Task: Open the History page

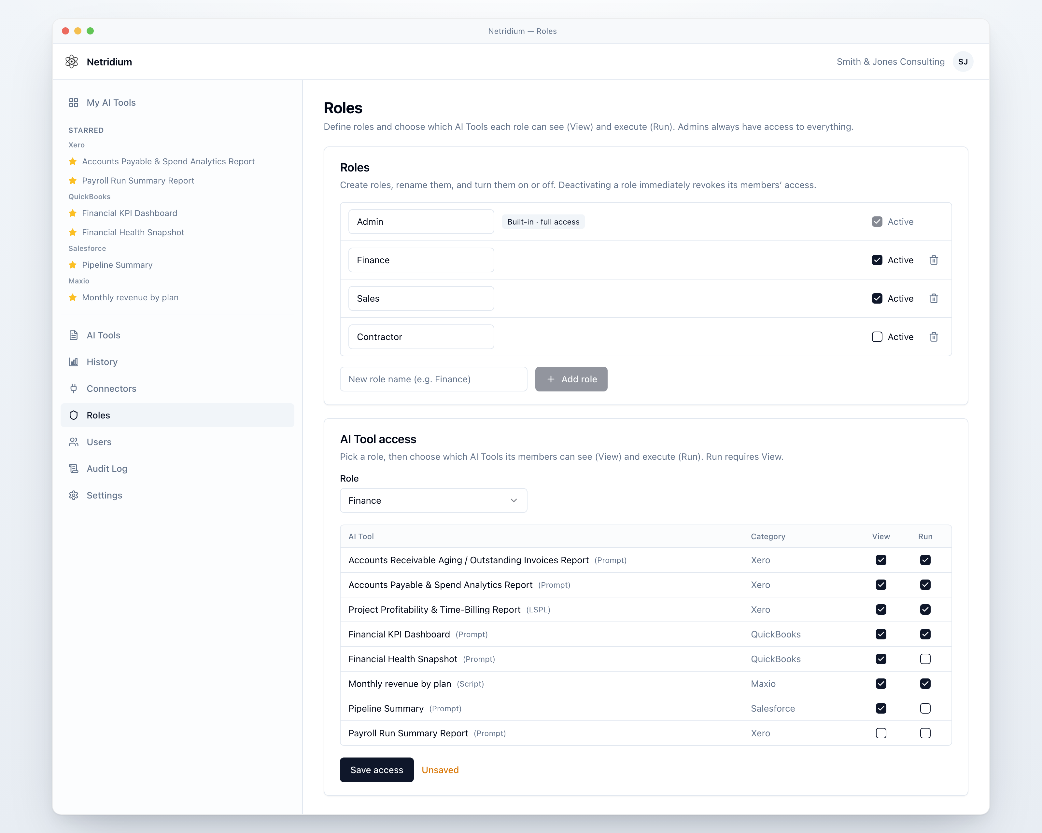Action: pyautogui.click(x=177, y=362)
